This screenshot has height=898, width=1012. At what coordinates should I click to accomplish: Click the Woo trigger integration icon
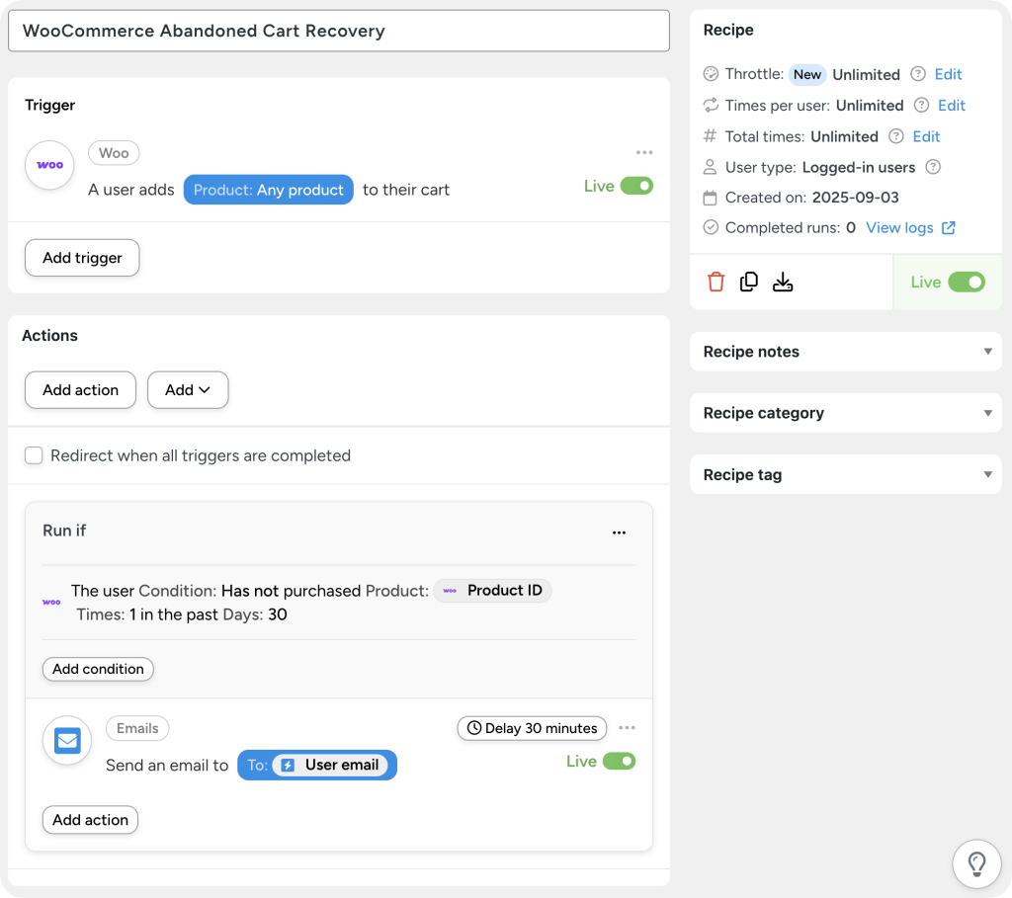[x=48, y=165]
